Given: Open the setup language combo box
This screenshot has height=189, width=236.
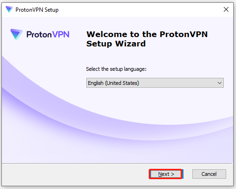Looking at the screenshot, I should (155, 83).
